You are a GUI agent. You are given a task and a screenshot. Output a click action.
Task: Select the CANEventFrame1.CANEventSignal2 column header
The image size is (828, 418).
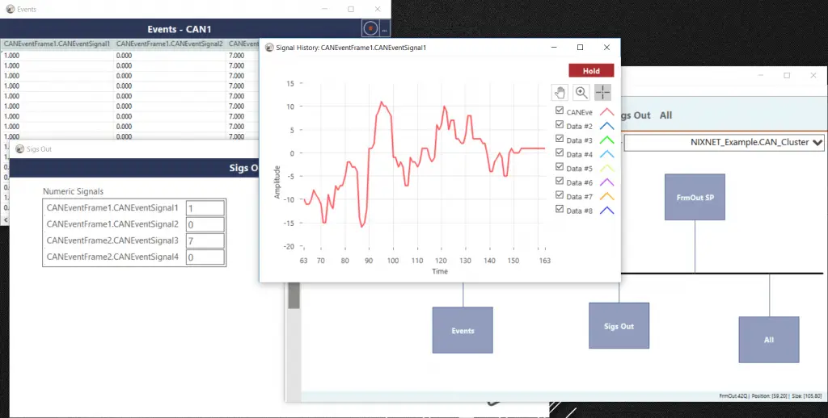[169, 44]
